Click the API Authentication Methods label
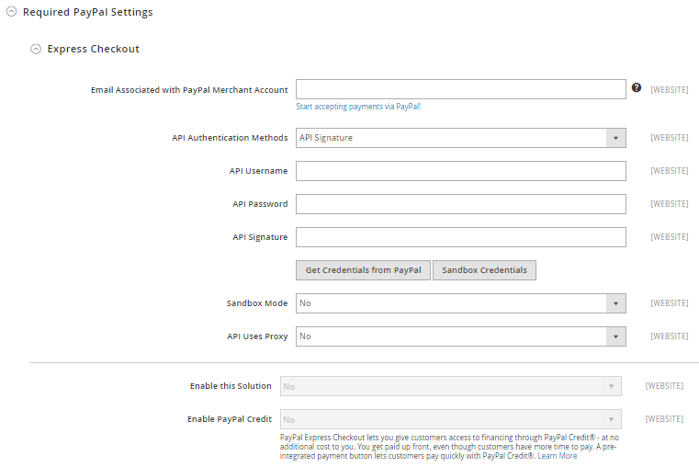 (x=230, y=138)
